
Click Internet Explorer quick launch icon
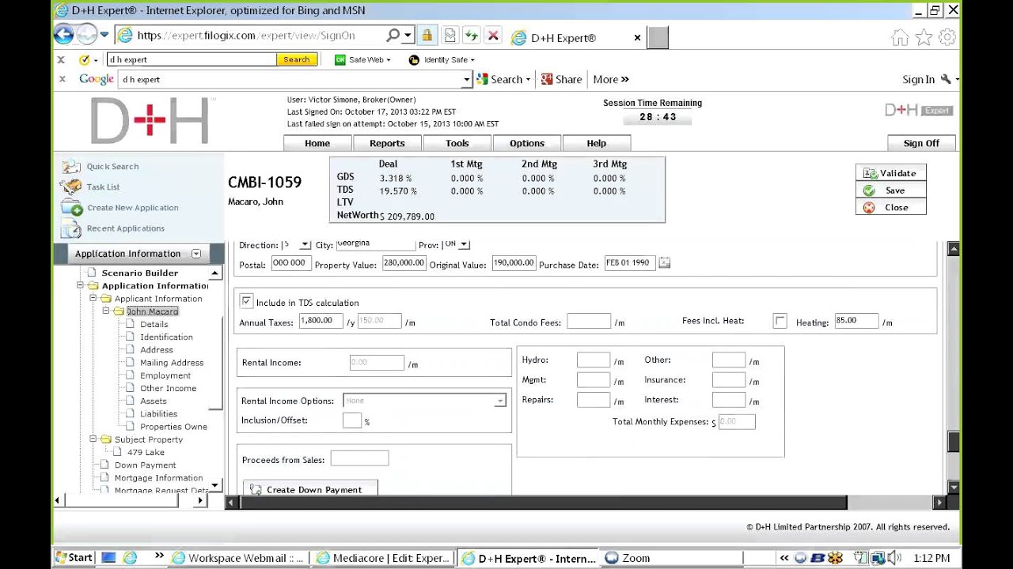pos(129,558)
